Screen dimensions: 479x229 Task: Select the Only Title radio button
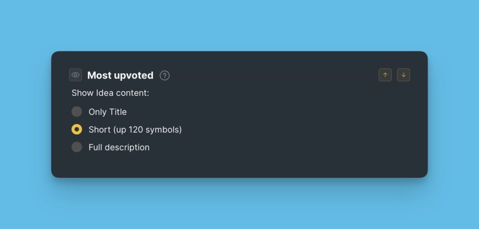click(x=77, y=112)
